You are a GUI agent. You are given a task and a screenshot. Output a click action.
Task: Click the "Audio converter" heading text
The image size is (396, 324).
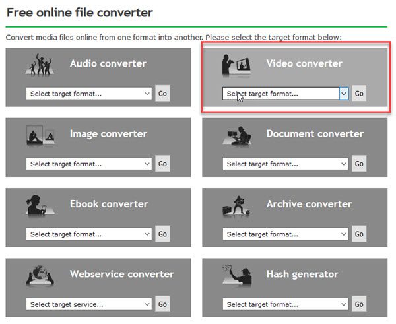coord(108,63)
